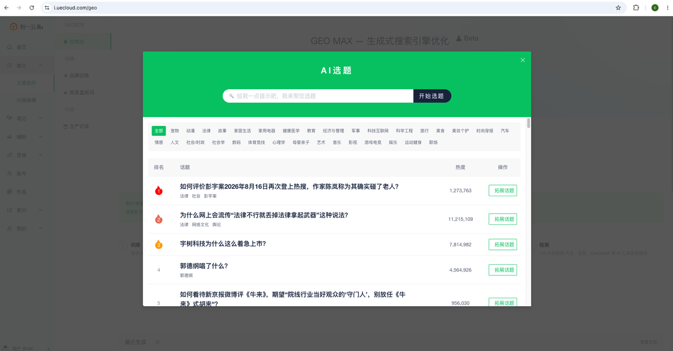The image size is (673, 351).
Task: Click the rank 3 flame icon
Action: click(159, 244)
